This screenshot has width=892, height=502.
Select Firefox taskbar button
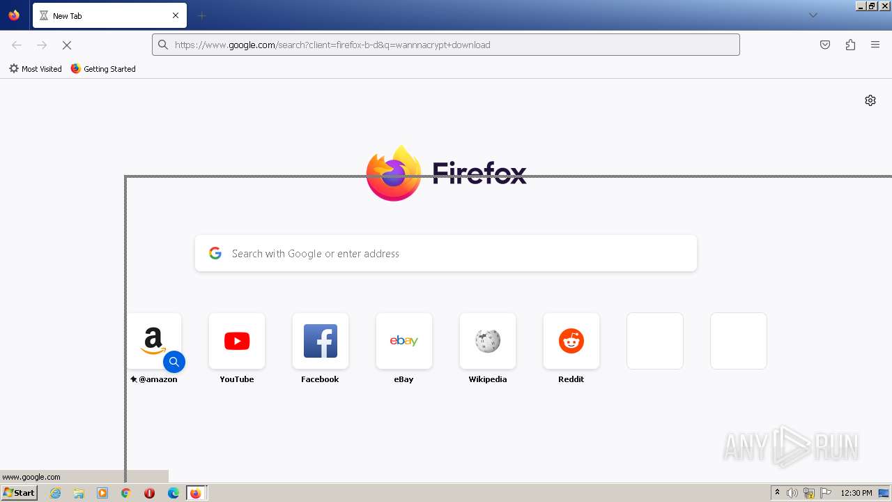196,493
